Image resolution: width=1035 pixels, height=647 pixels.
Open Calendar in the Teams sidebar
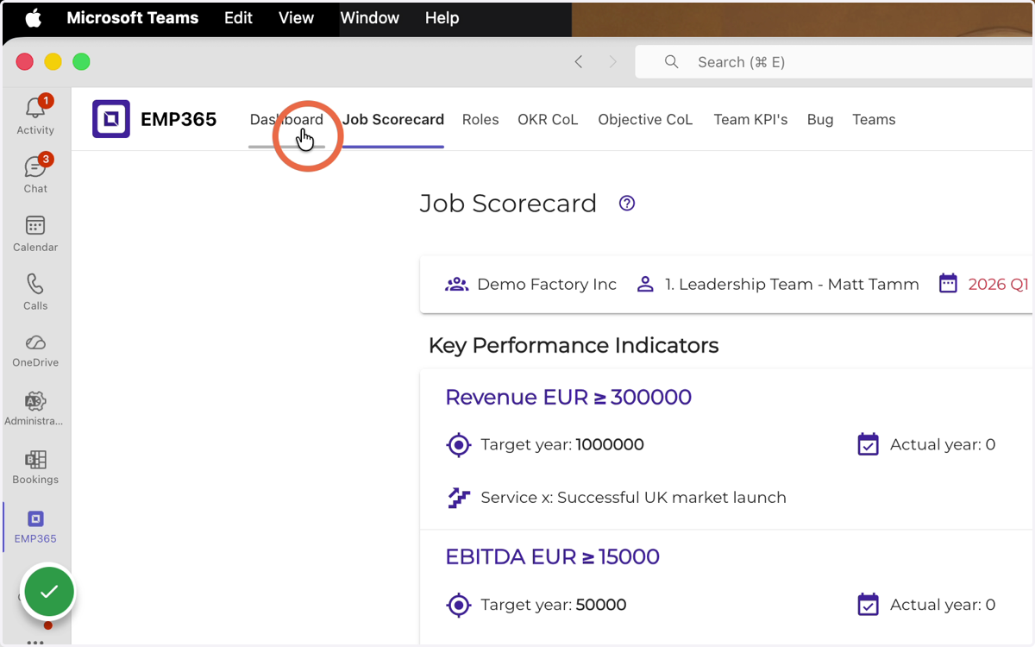tap(35, 233)
